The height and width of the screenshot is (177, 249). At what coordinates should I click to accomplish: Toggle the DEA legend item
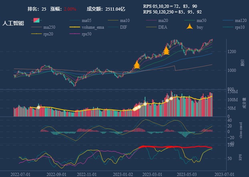click(x=162, y=27)
